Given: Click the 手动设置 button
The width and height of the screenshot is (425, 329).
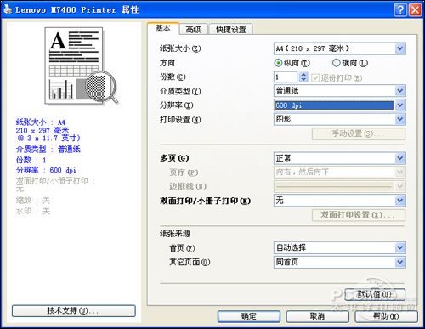Looking at the screenshot, I should 359,133.
